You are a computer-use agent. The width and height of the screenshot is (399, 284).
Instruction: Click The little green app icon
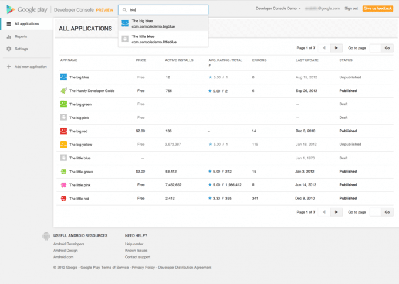pos(63,172)
